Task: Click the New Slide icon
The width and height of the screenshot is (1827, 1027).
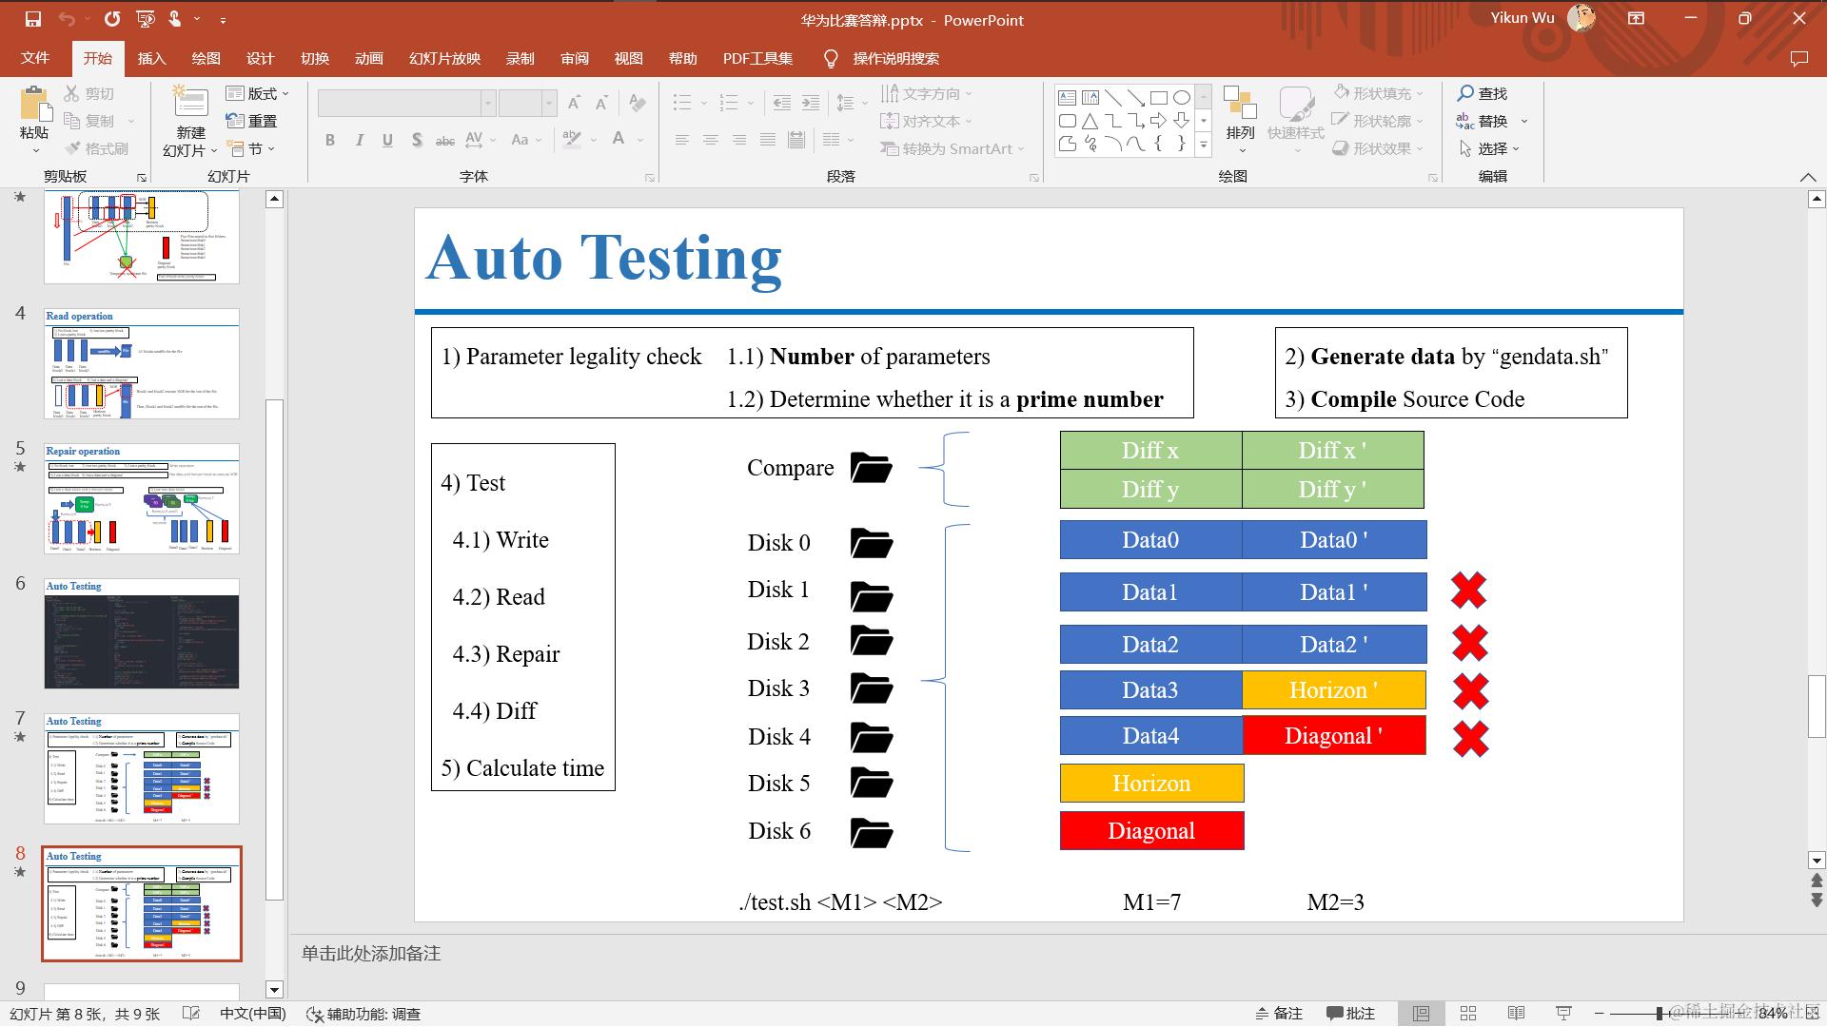Action: coord(190,105)
